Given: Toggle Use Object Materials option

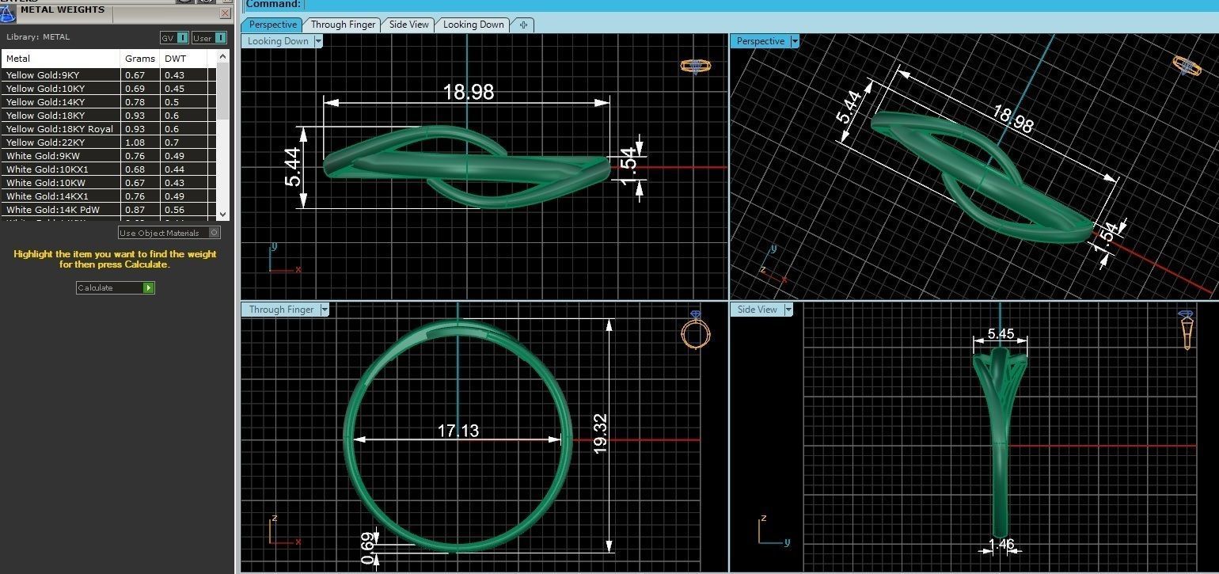Looking at the screenshot, I should [x=169, y=233].
